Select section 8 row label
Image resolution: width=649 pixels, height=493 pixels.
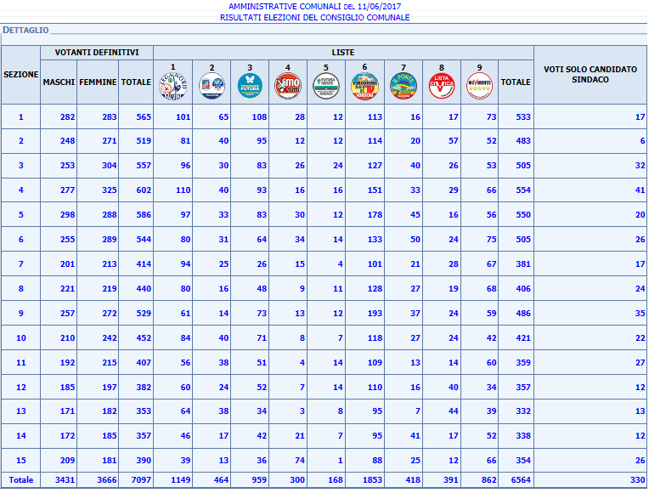pos(21,289)
